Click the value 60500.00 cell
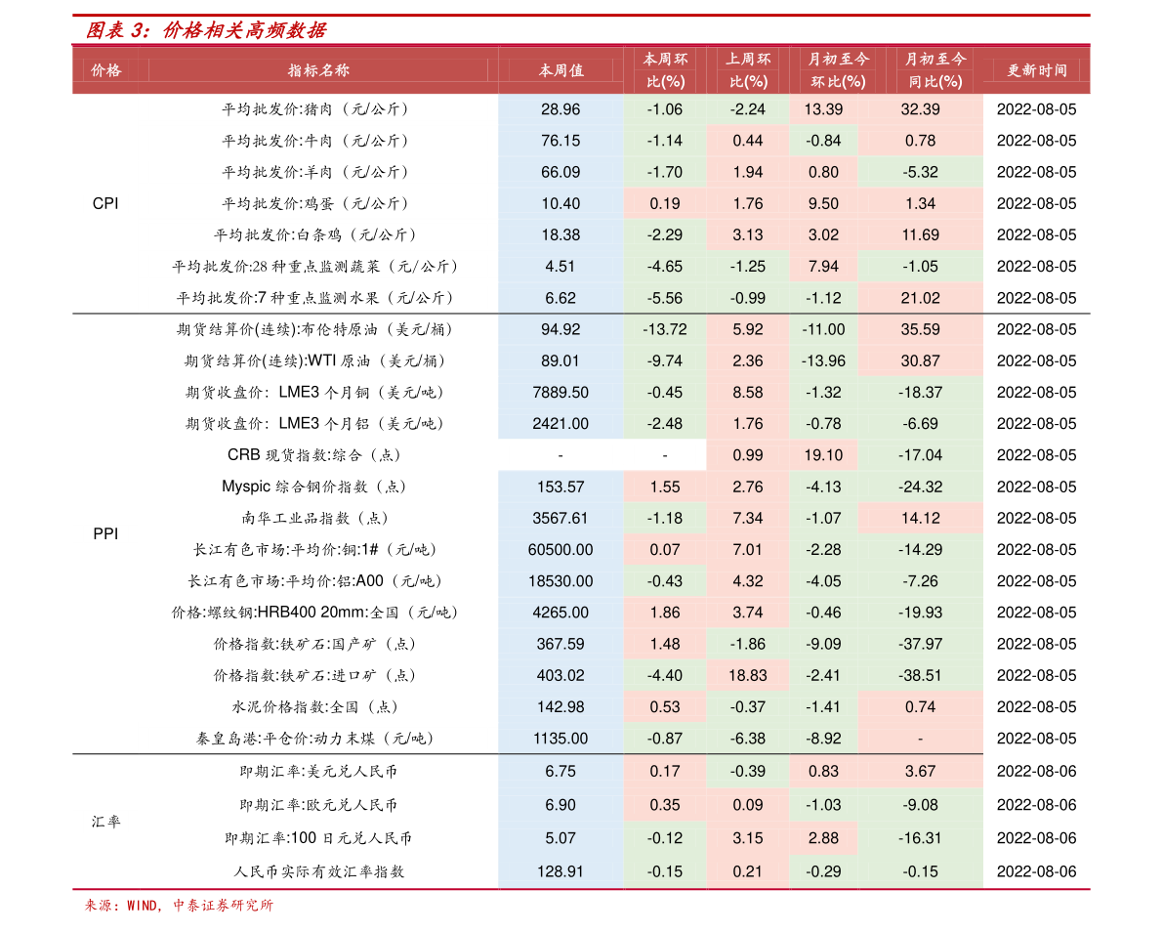1163x932 pixels. click(561, 550)
